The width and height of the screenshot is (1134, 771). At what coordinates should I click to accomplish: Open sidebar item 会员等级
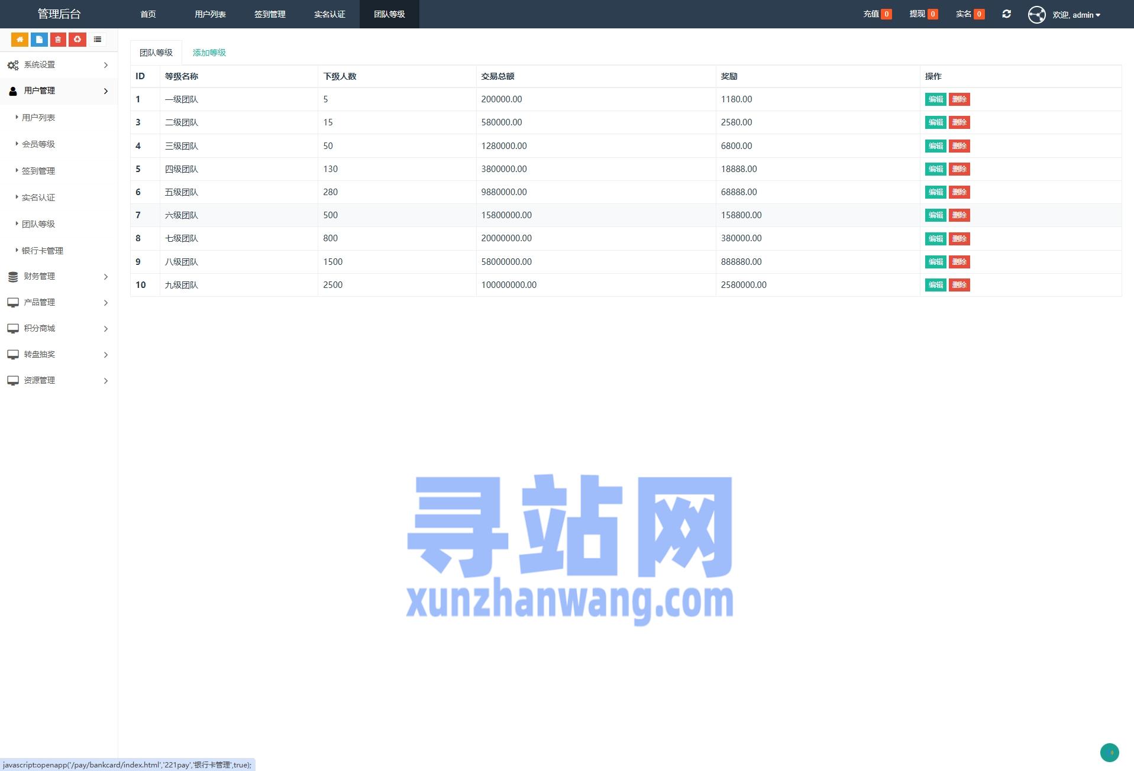pyautogui.click(x=38, y=144)
